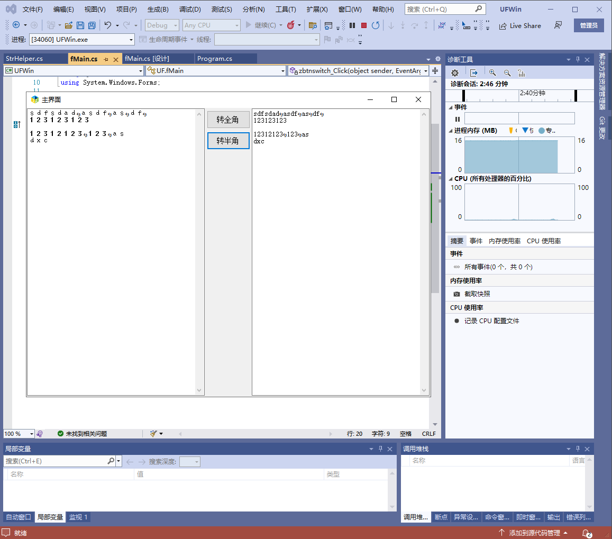Click the pin icon on fMain.cs tab
The image size is (612, 539).
click(x=106, y=59)
